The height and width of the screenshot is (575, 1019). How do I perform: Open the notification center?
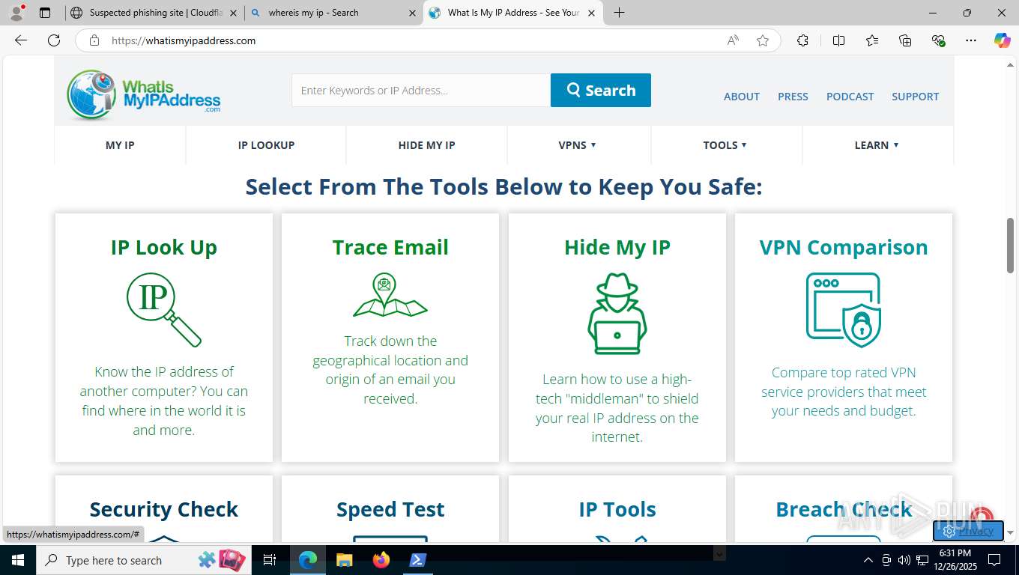[994, 560]
